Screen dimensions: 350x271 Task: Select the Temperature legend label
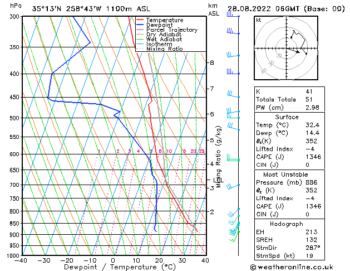(165, 20)
